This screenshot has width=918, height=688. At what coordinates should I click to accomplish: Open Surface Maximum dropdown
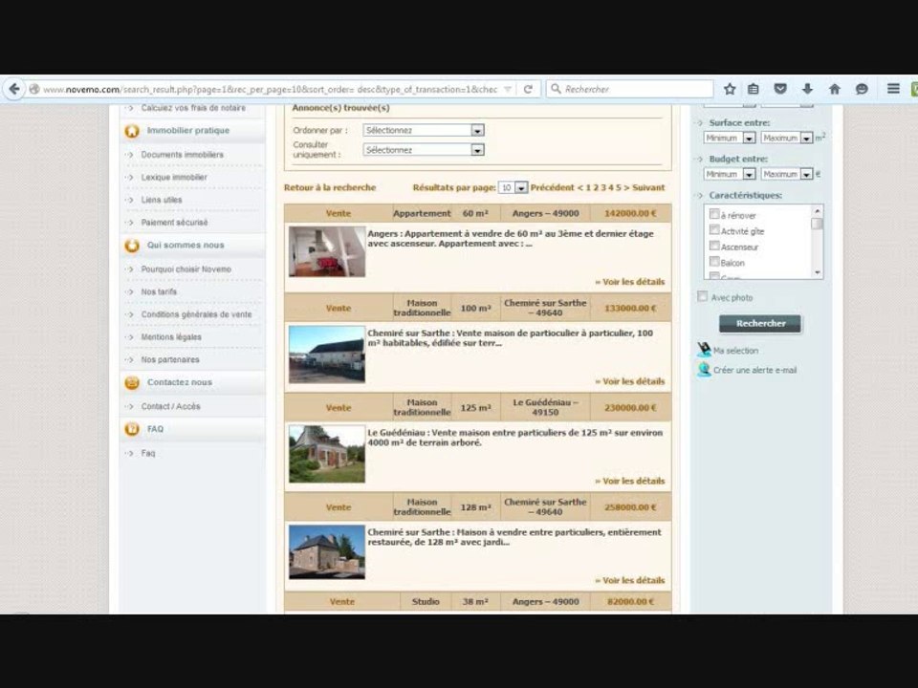(x=787, y=138)
